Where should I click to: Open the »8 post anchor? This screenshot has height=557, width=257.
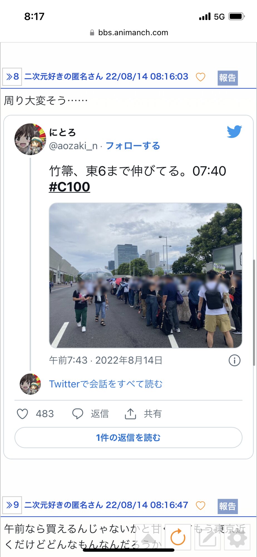[x=12, y=77]
